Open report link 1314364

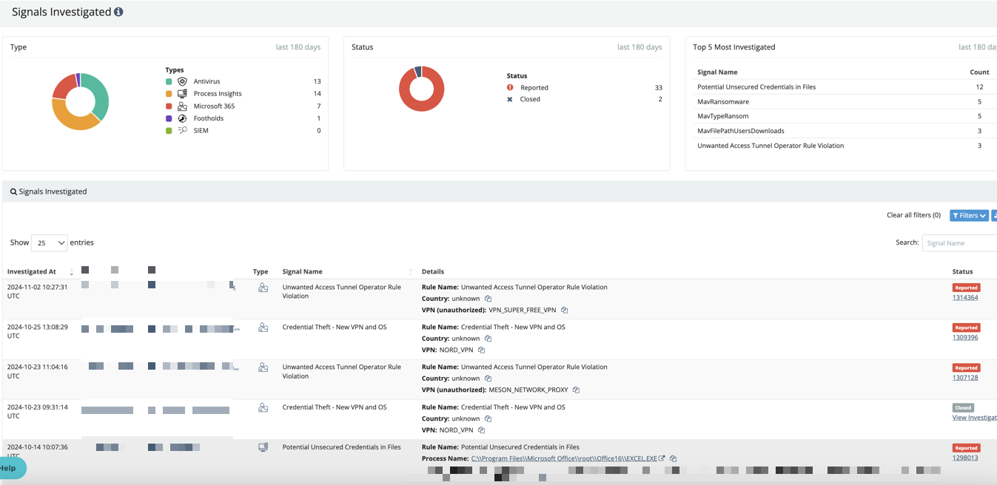[x=965, y=297]
